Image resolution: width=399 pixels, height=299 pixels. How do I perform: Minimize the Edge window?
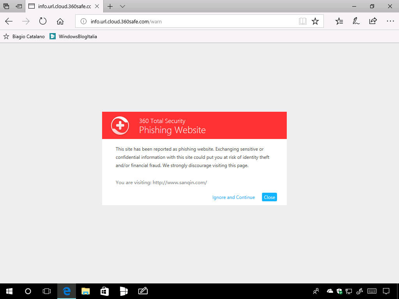(x=354, y=6)
